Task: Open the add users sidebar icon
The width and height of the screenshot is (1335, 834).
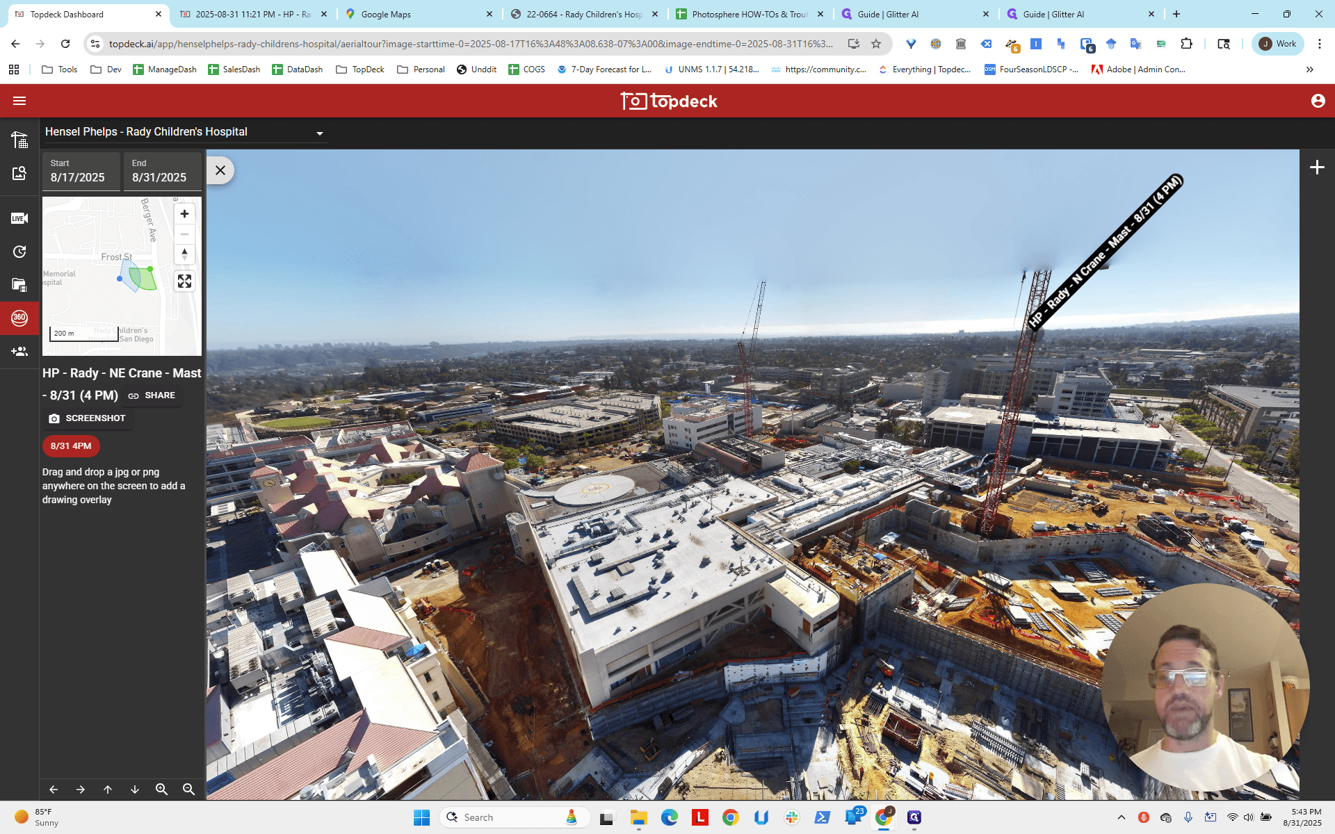Action: [x=19, y=352]
